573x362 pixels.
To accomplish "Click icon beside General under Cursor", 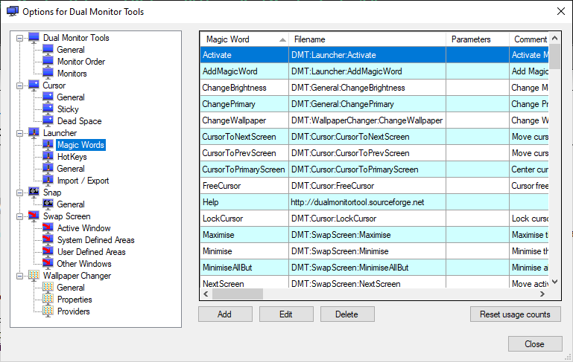I will point(48,97).
